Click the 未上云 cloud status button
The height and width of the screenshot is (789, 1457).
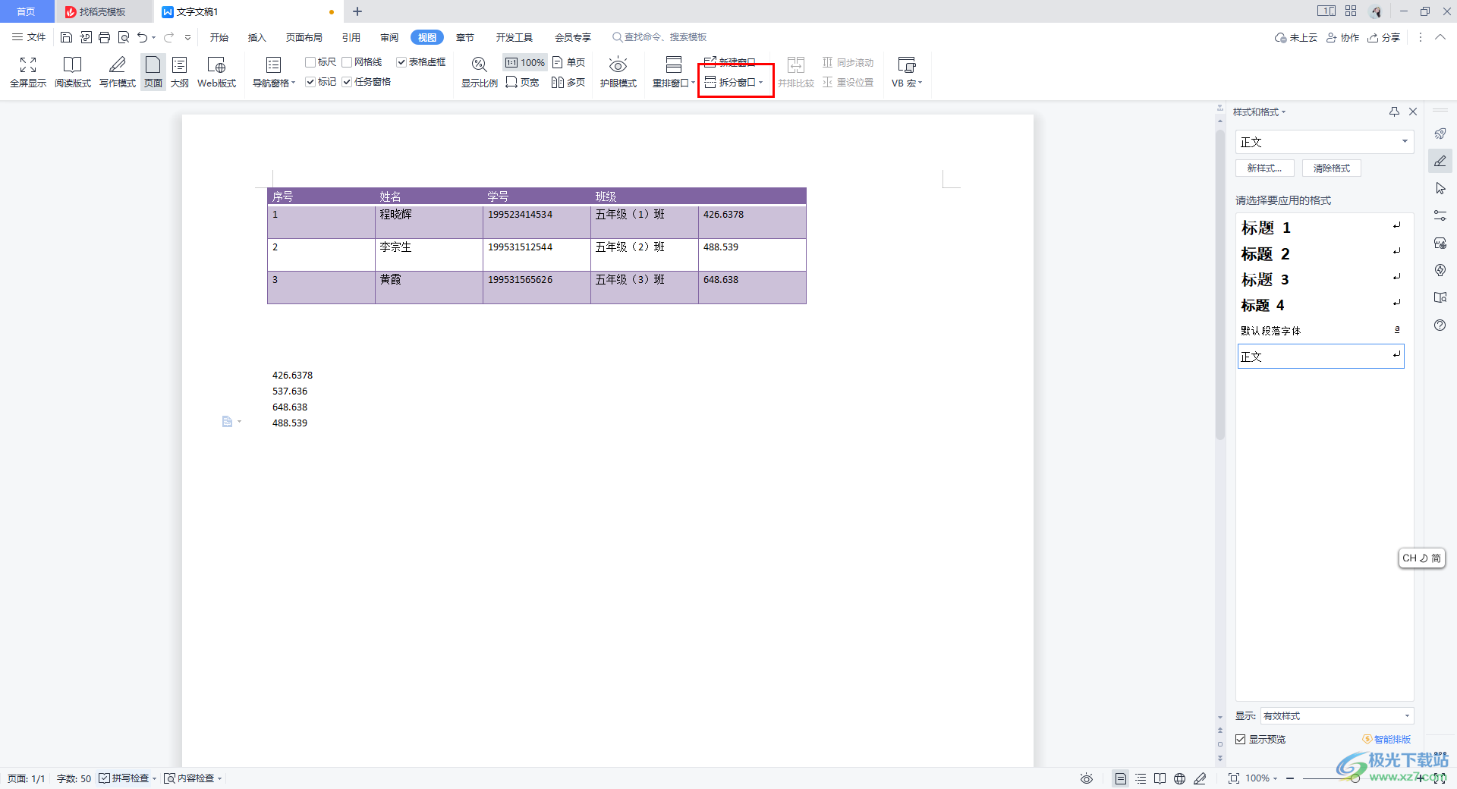(1296, 37)
